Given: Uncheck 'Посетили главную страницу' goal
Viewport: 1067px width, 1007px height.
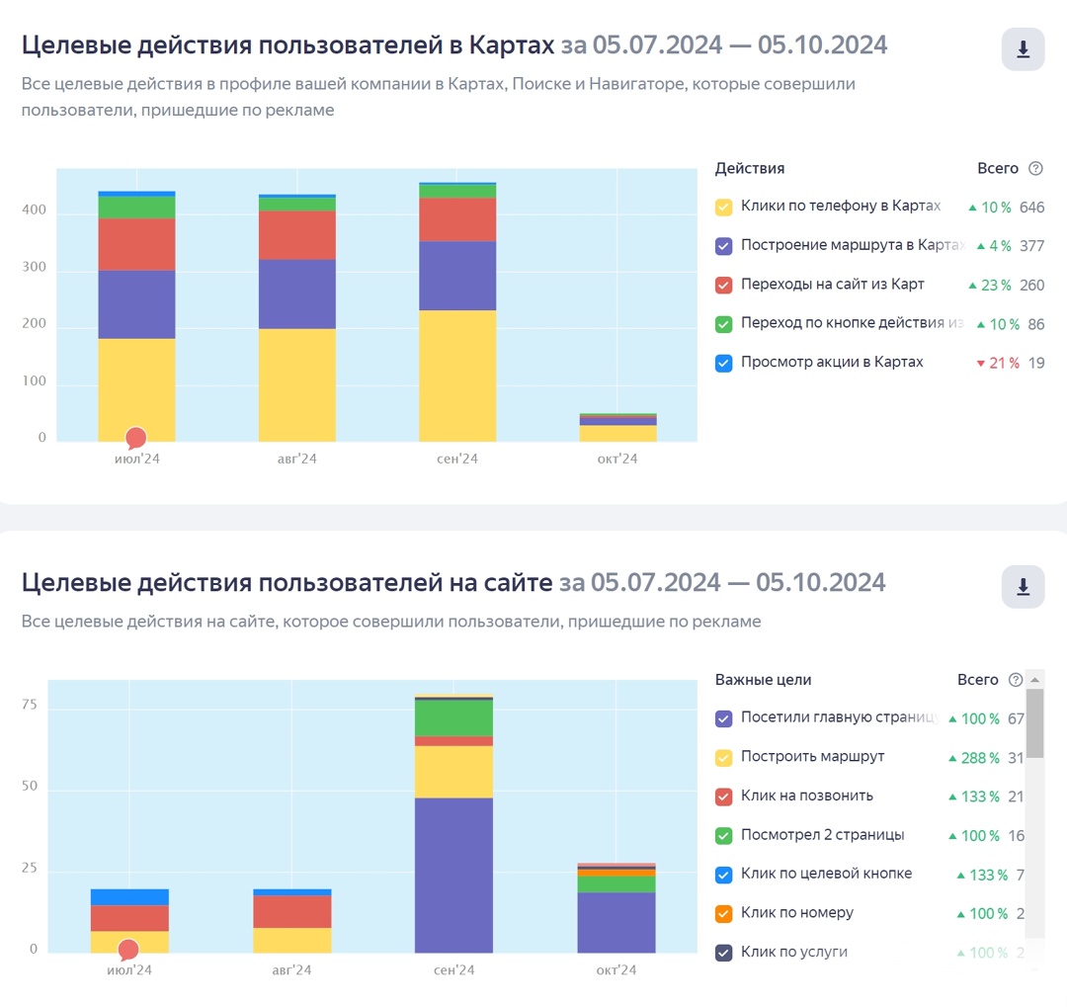Looking at the screenshot, I should (x=723, y=718).
